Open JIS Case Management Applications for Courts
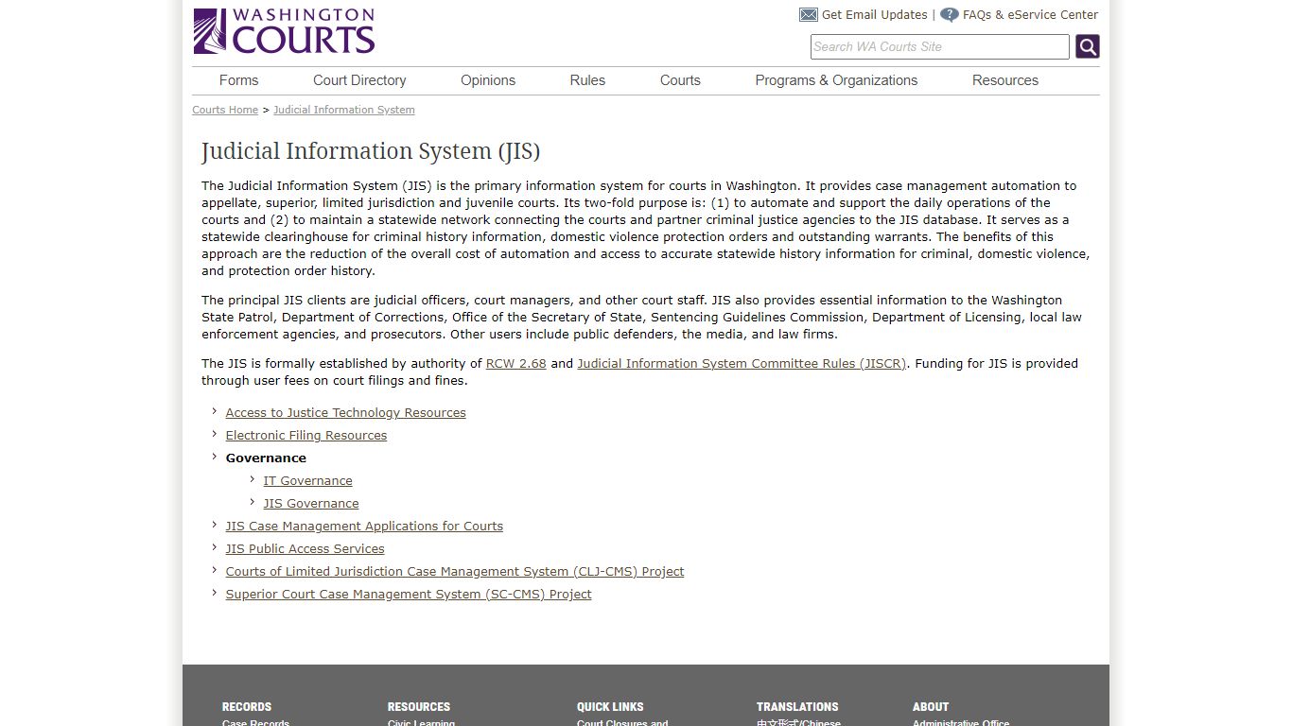Screen dimensions: 1292x726 tap(364, 526)
